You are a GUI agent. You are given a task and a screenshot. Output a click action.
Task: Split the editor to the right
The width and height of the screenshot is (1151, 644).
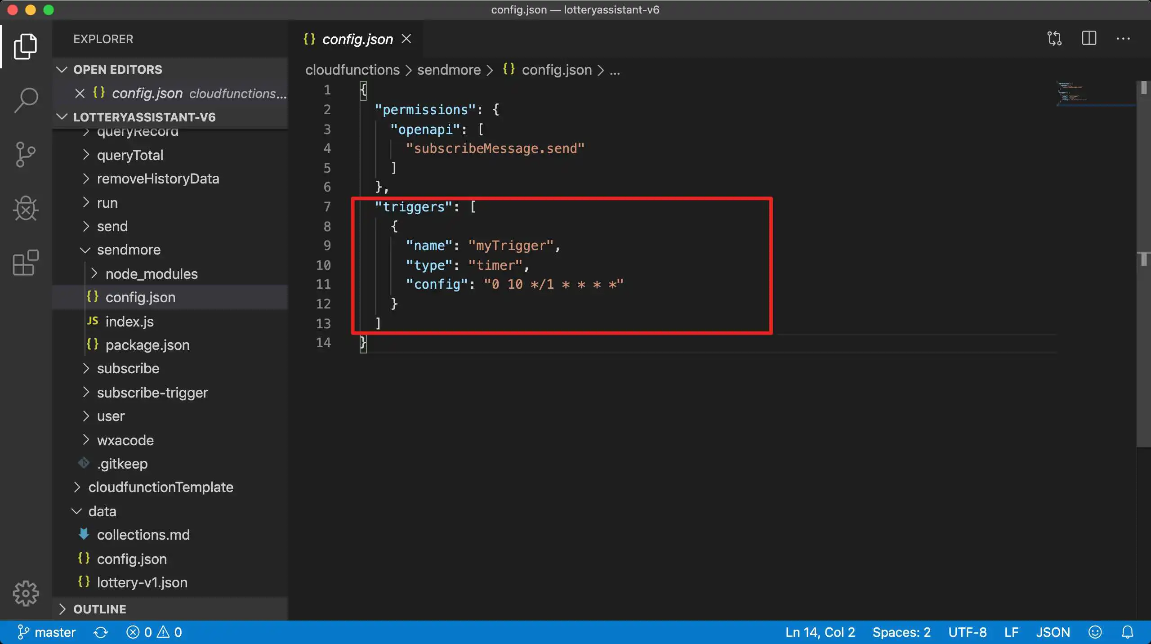point(1089,39)
